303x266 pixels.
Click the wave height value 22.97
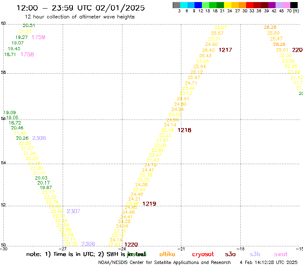220,28
